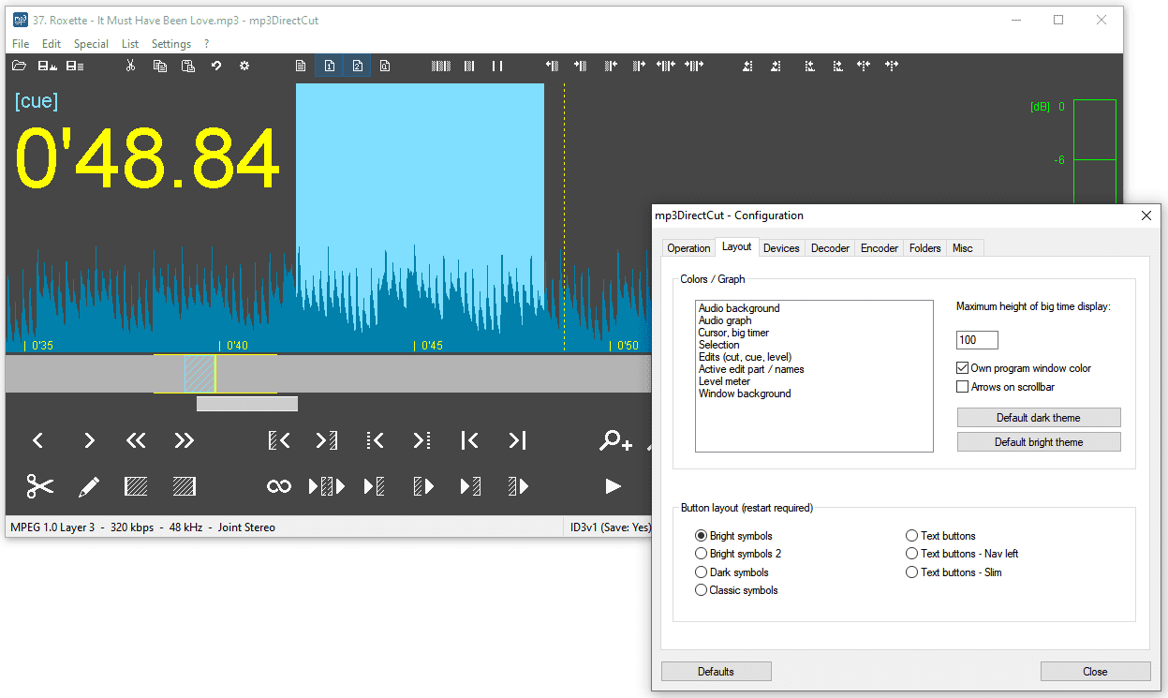Open the Special menu

pos(91,44)
